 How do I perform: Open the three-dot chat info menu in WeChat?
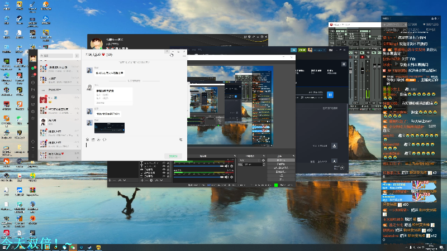(x=184, y=56)
